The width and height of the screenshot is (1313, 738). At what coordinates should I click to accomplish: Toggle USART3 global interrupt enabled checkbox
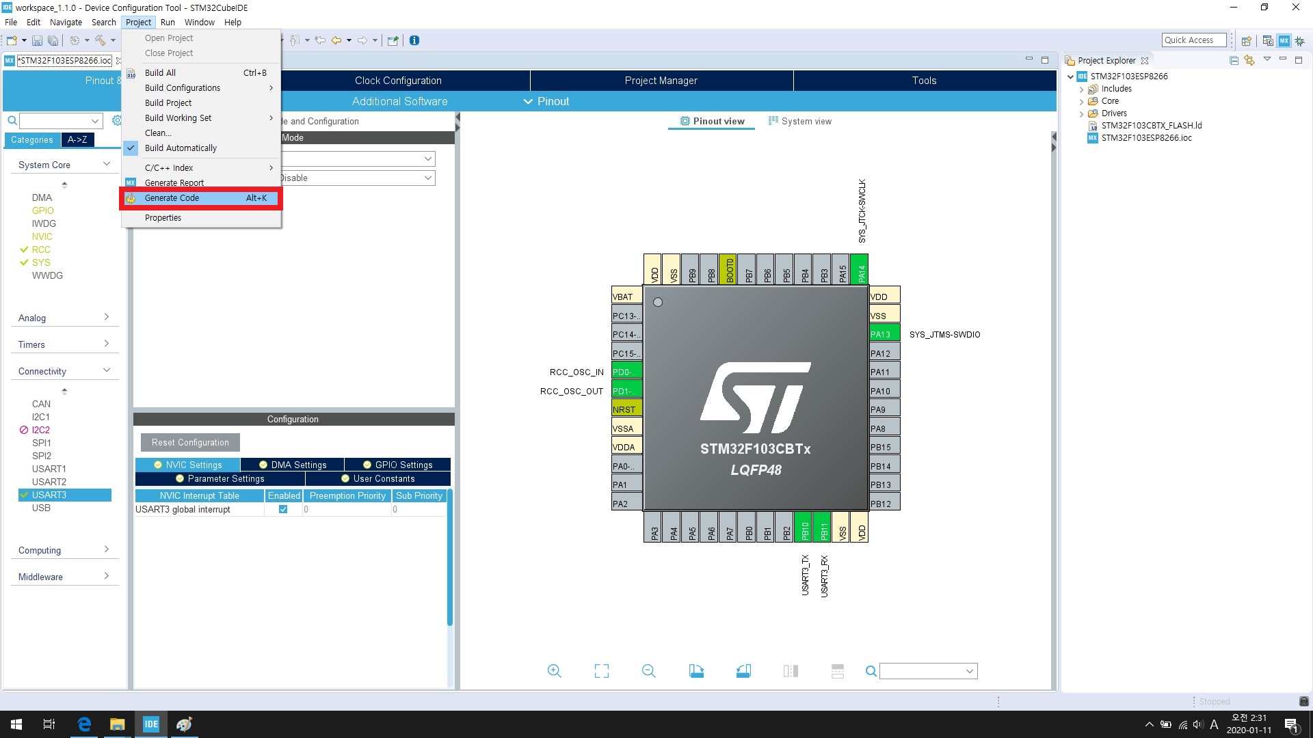[x=283, y=510]
